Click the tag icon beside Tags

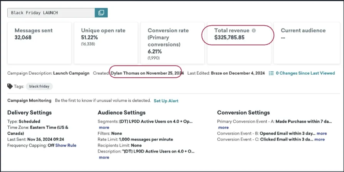coord(10,87)
